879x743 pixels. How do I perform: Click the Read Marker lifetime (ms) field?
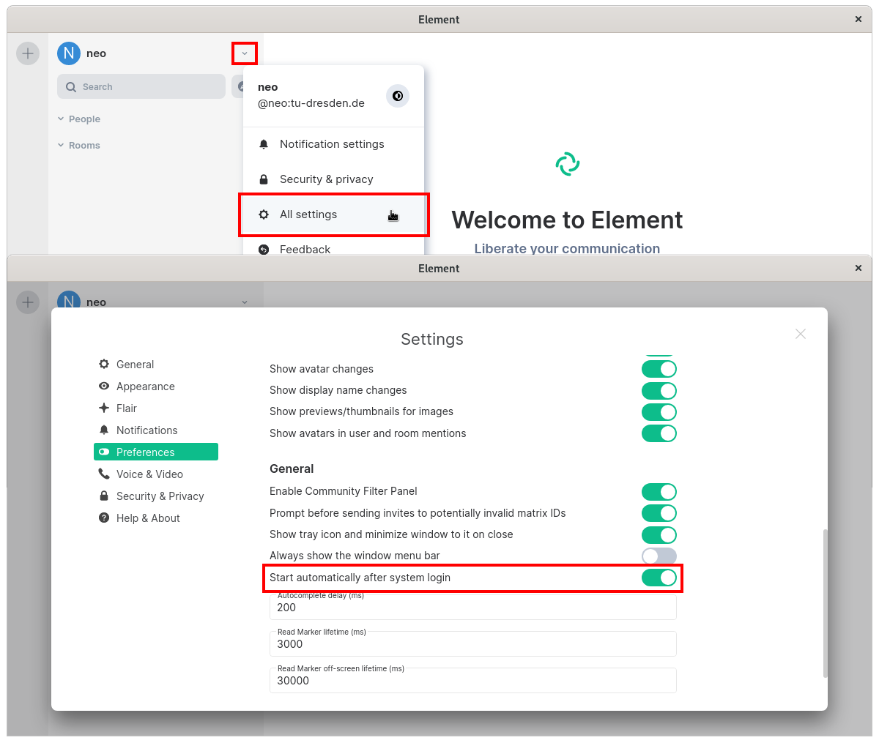coord(473,643)
